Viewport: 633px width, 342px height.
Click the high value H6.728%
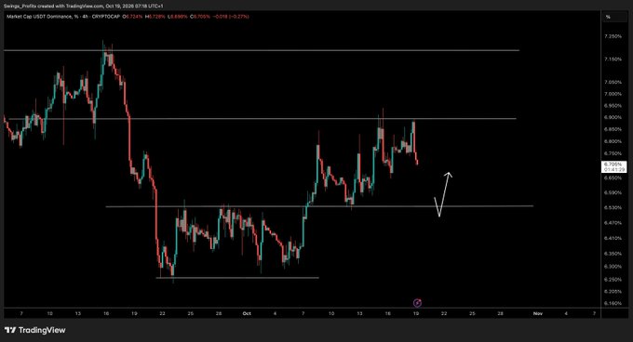pos(155,17)
